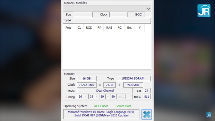Click the timing value 36
This screenshot has height=121, width=215.
click(80, 97)
